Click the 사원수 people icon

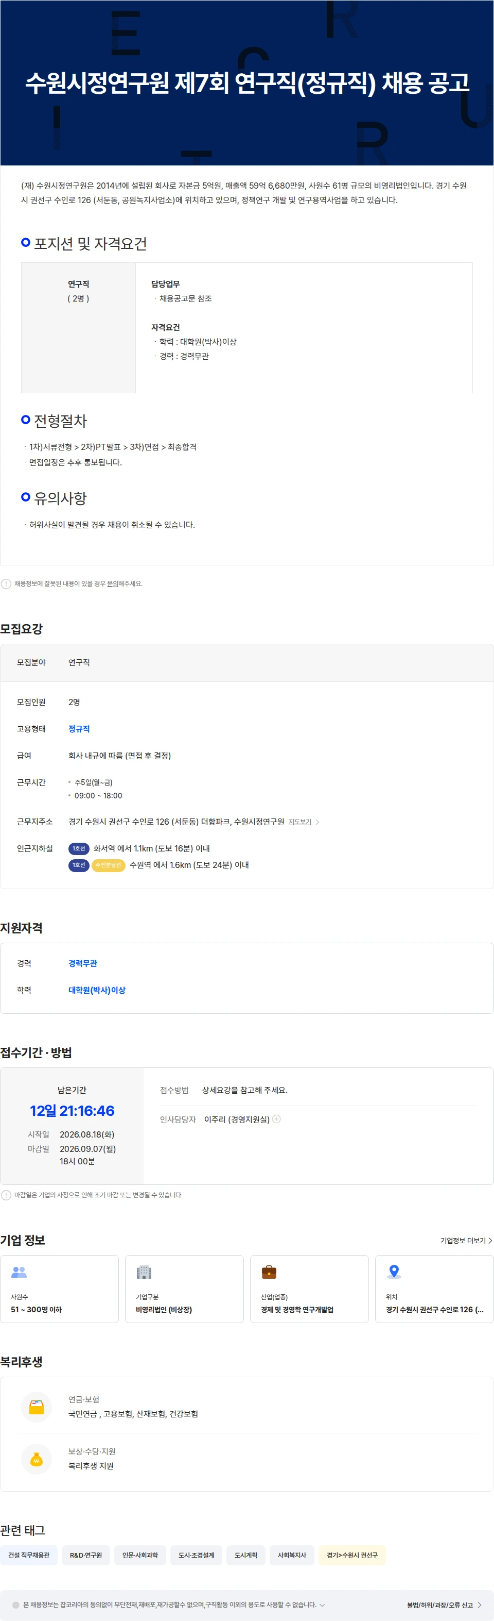point(19,1272)
